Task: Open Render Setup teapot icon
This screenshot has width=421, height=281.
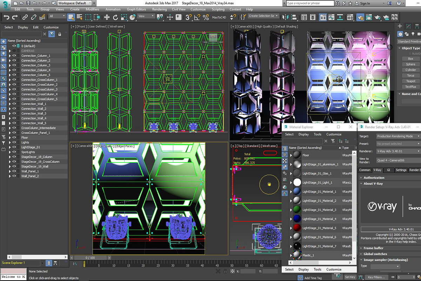Action: coord(360,17)
